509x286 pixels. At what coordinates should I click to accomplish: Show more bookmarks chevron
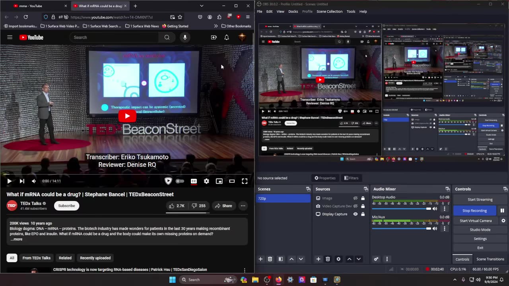click(x=216, y=26)
